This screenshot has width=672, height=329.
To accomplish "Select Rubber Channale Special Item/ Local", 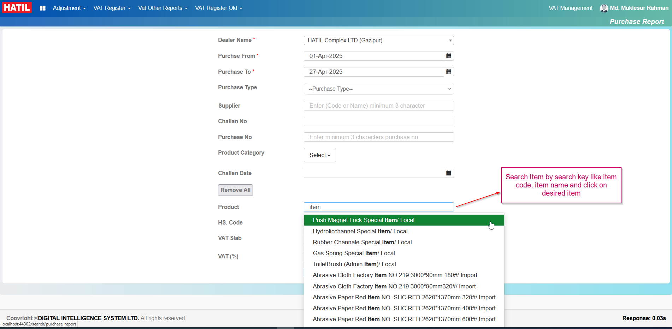I will [x=404, y=243].
